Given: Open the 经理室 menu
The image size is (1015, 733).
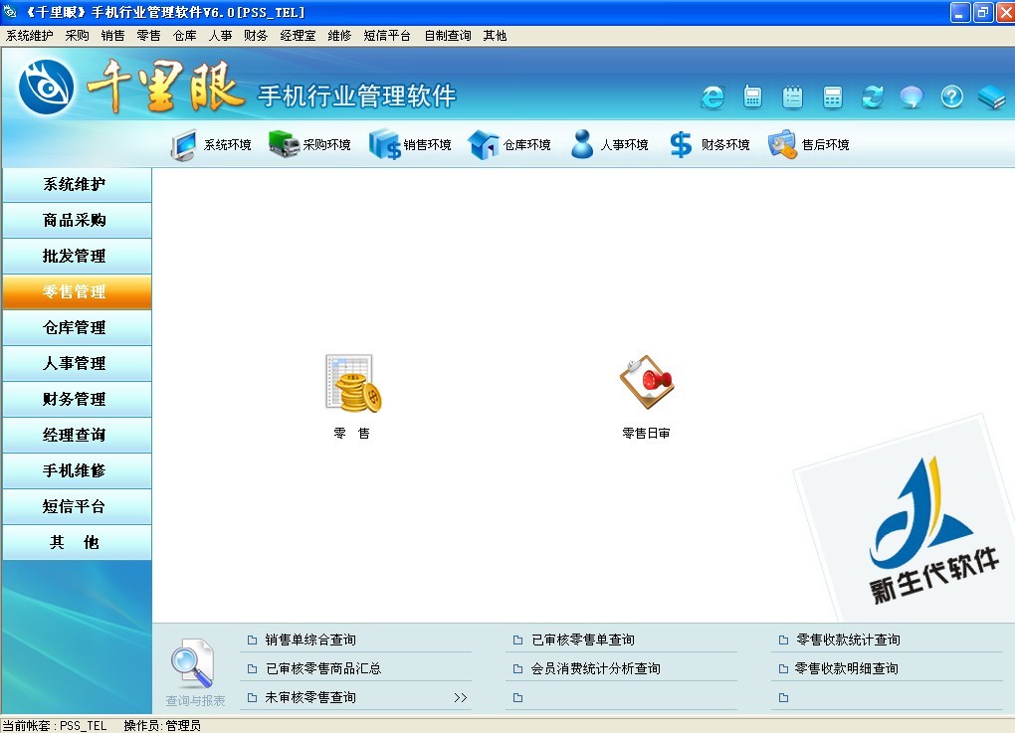Looking at the screenshot, I should click(298, 36).
